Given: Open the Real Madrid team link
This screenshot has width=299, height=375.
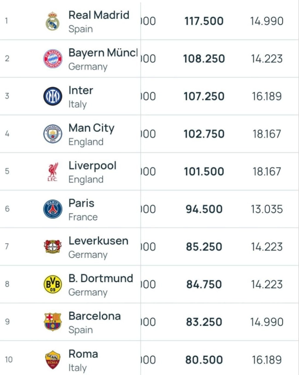Looking at the screenshot, I should [99, 15].
